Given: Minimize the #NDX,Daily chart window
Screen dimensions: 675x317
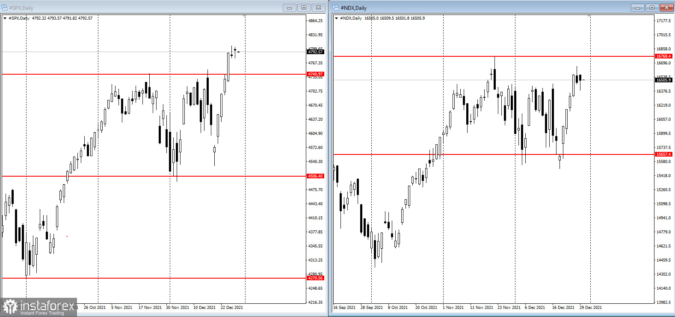Looking at the screenshot, I should [638, 8].
